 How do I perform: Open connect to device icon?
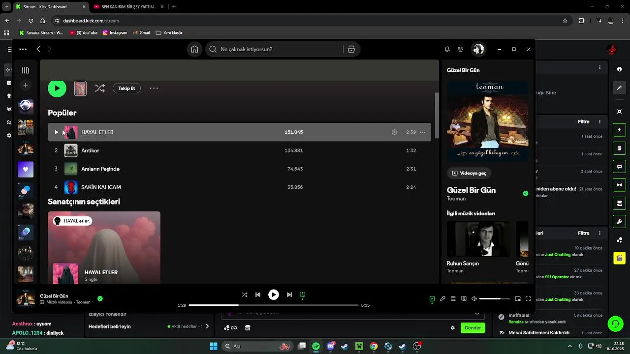(464, 298)
